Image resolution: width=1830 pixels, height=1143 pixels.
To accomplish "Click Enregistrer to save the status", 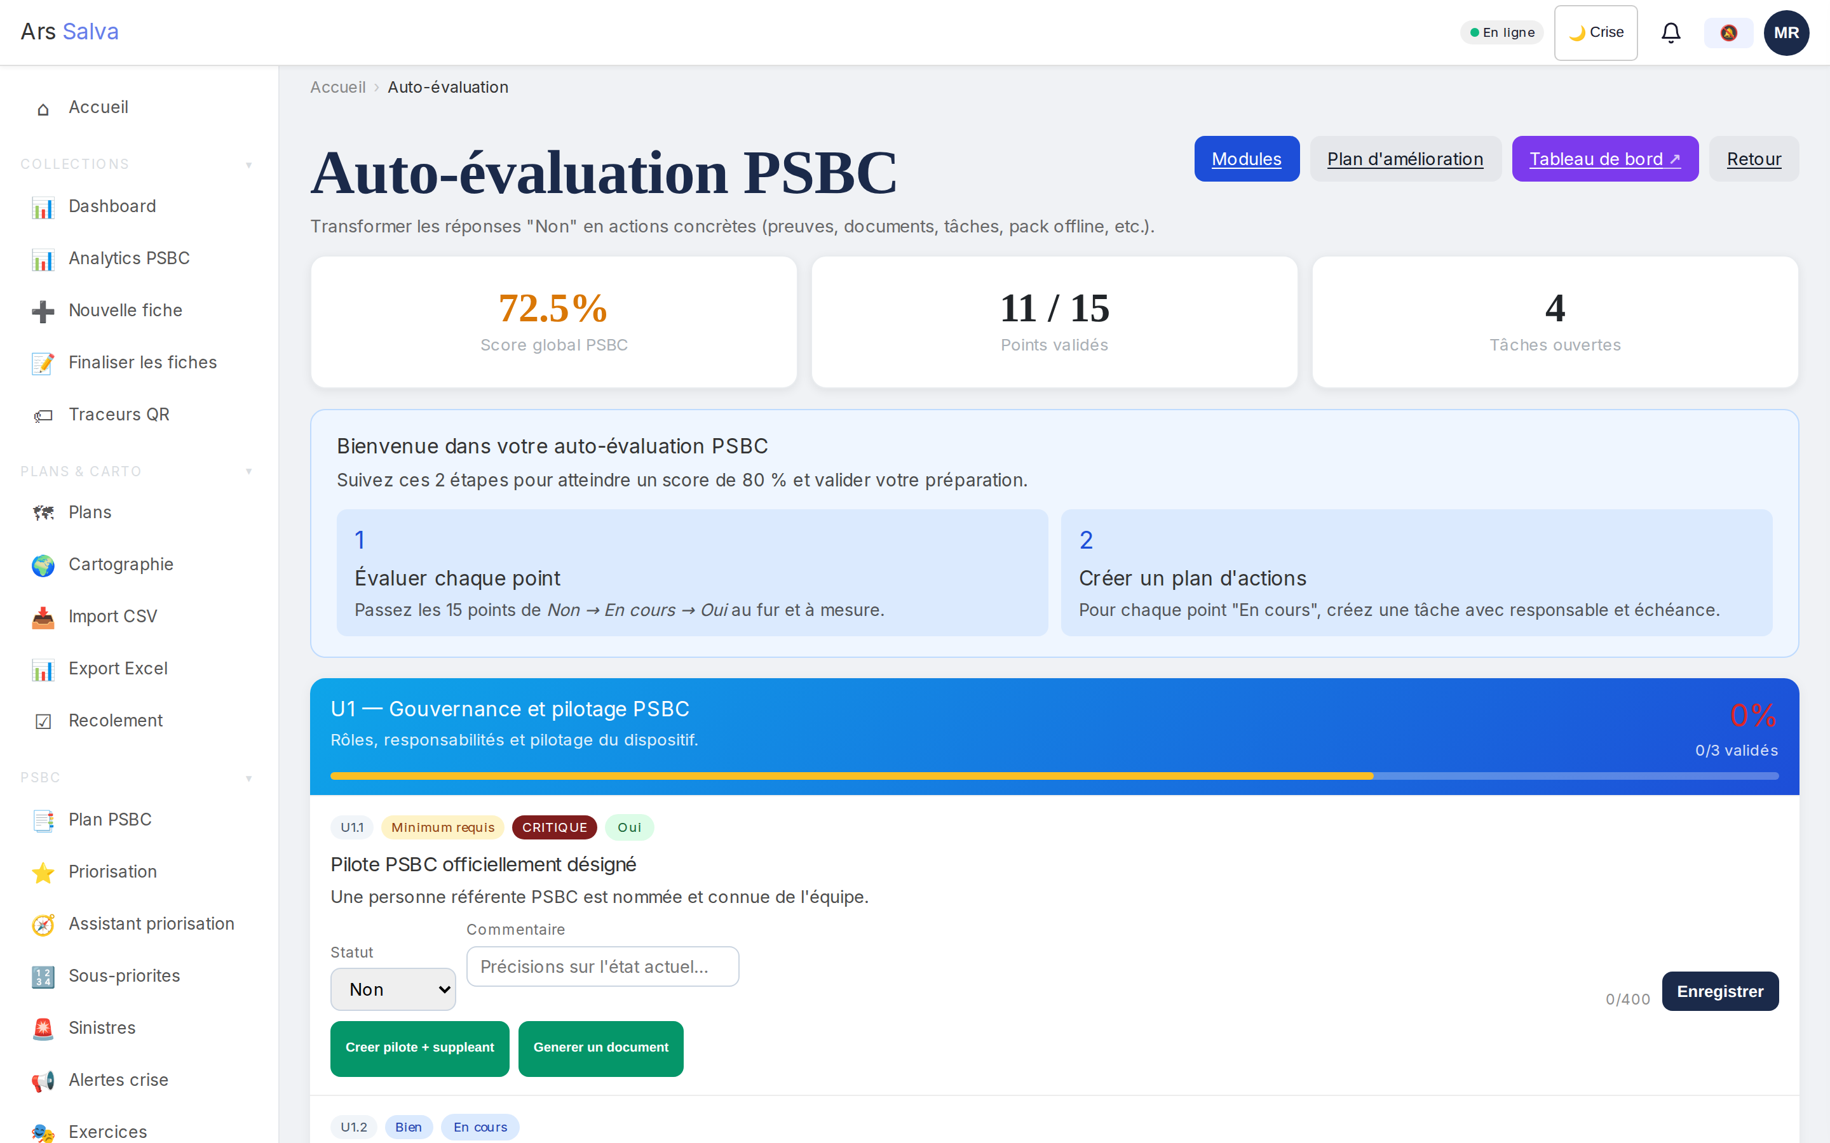I will [x=1719, y=991].
